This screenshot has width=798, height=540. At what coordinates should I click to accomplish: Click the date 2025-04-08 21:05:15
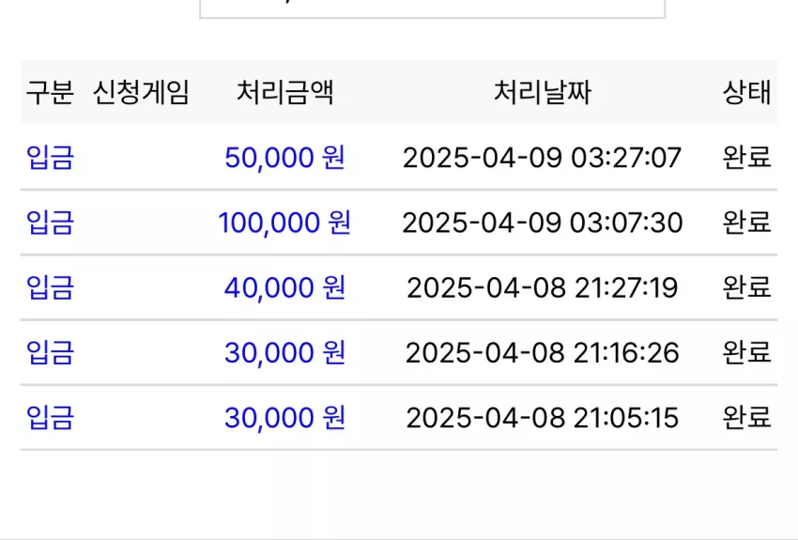coord(542,418)
